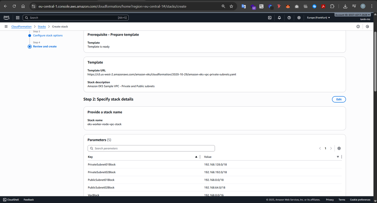
Task: Expand the Account ID menu
Action: point(353,15)
